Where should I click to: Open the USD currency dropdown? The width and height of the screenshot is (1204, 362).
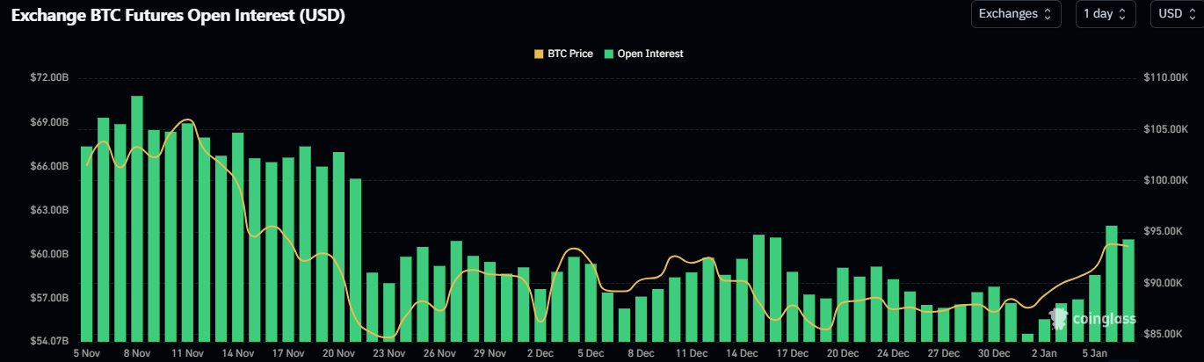pos(1176,14)
